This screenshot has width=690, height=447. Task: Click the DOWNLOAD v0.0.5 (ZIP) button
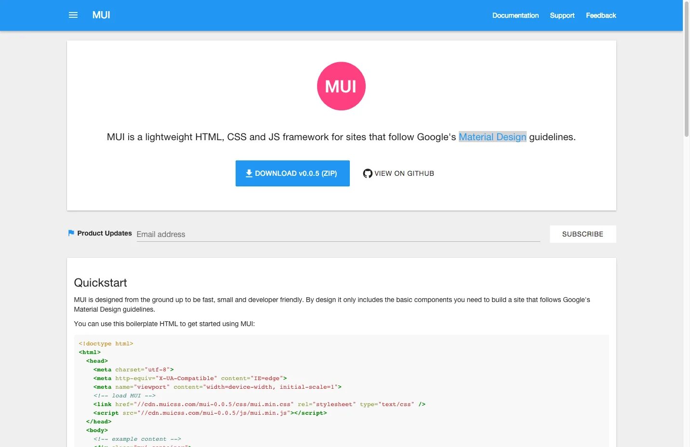coord(292,173)
